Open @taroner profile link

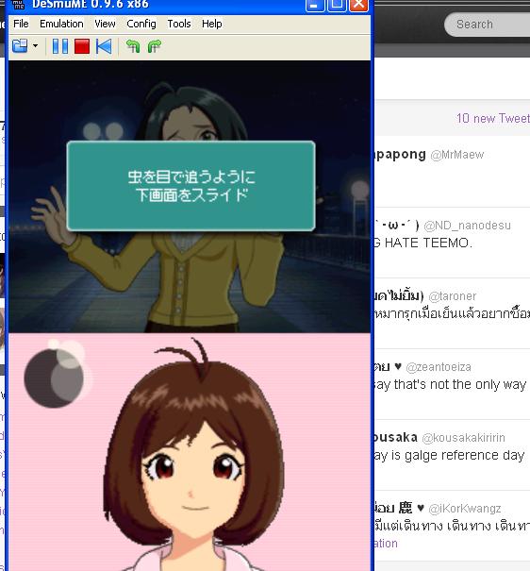453,296
